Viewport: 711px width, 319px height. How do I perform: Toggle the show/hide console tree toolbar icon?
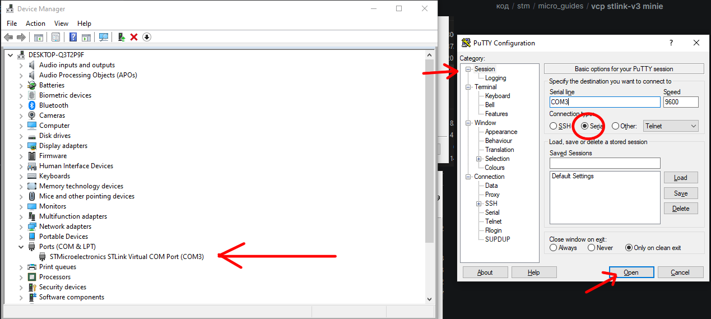[x=39, y=37]
